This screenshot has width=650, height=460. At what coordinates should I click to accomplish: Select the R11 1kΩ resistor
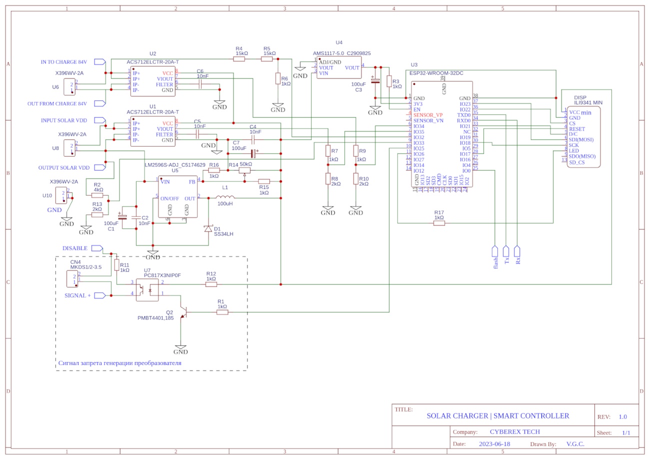click(x=116, y=265)
